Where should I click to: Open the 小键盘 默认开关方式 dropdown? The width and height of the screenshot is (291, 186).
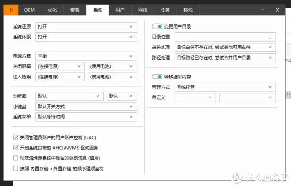[86, 107]
